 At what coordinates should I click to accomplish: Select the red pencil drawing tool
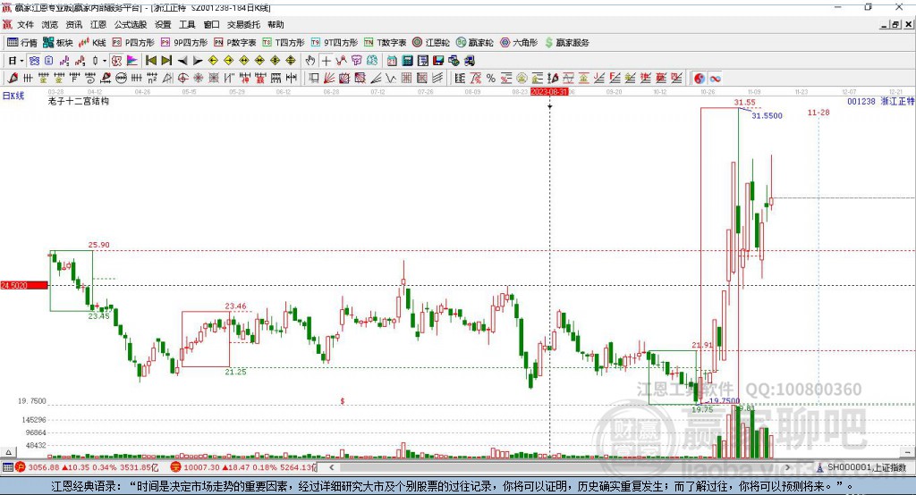click(13, 79)
